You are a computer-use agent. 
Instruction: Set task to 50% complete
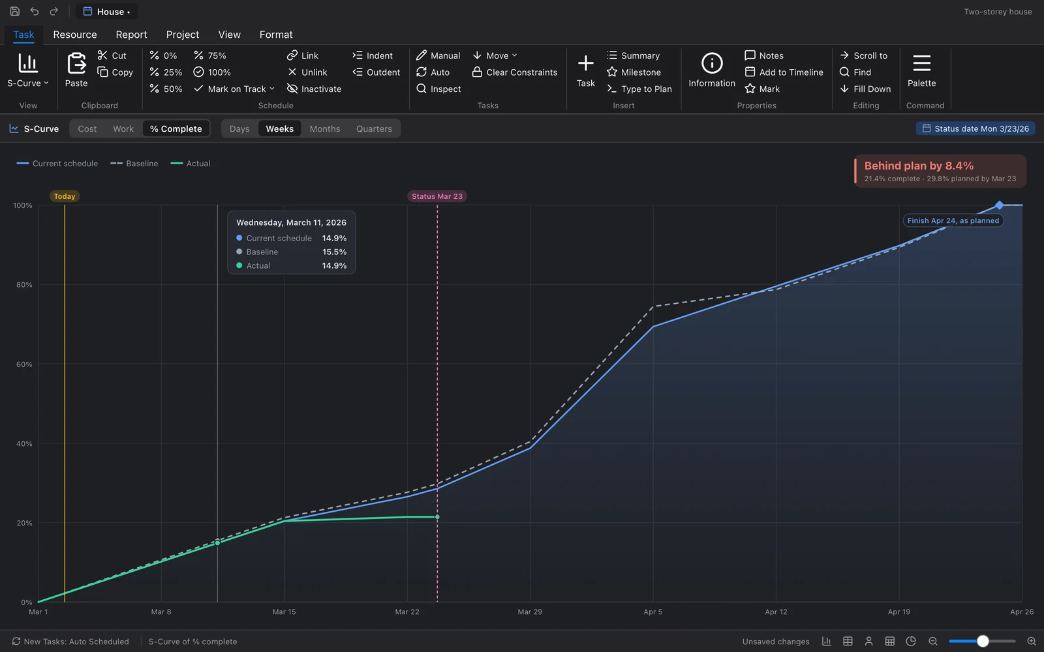tap(166, 89)
